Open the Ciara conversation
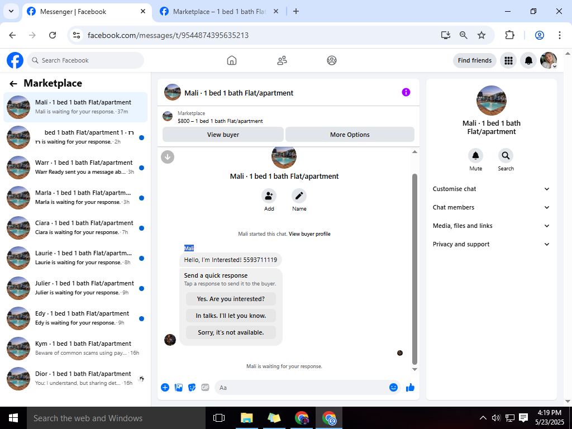Screen dimensions: 572x429 (75, 228)
